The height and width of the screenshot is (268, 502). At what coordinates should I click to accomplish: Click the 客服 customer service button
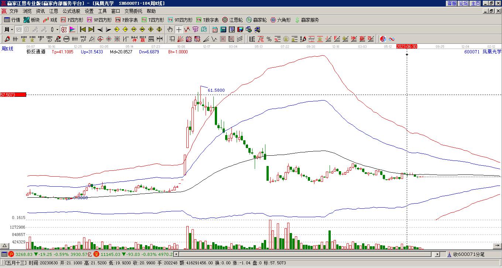tap(452, 3)
